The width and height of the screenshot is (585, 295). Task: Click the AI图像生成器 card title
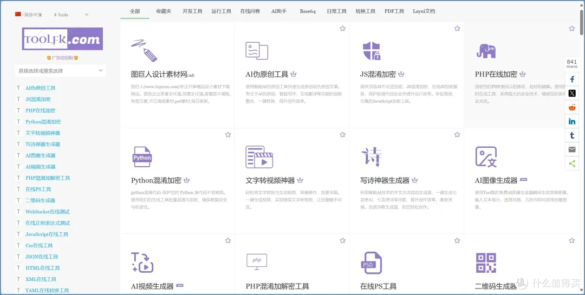[496, 180]
